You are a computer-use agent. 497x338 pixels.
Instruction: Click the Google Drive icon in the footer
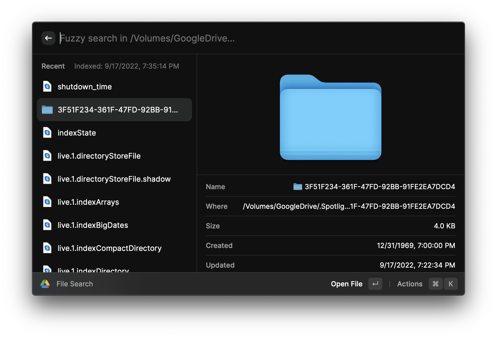[45, 283]
